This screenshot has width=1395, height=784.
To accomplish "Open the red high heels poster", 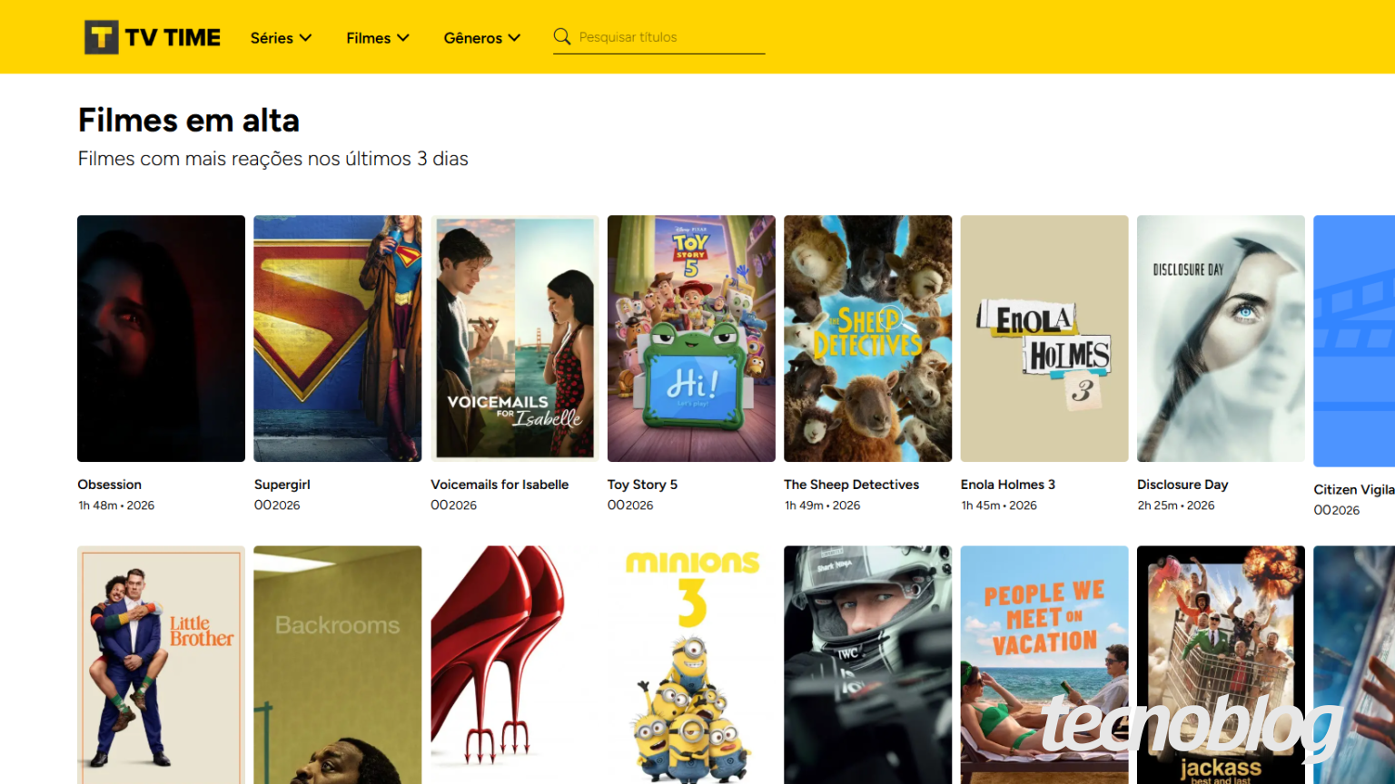I will [x=514, y=665].
